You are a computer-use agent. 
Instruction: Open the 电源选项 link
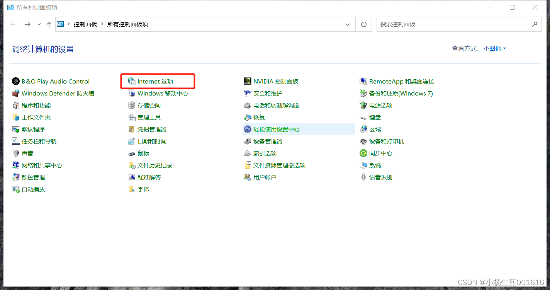pos(381,105)
